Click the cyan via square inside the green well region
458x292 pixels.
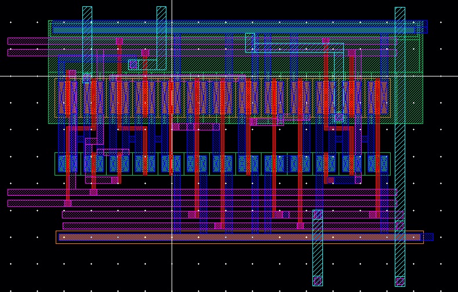tap(339, 118)
